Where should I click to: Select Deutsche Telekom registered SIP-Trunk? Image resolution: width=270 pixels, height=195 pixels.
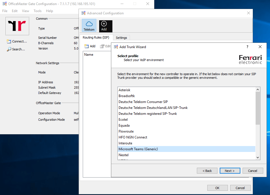(187, 113)
